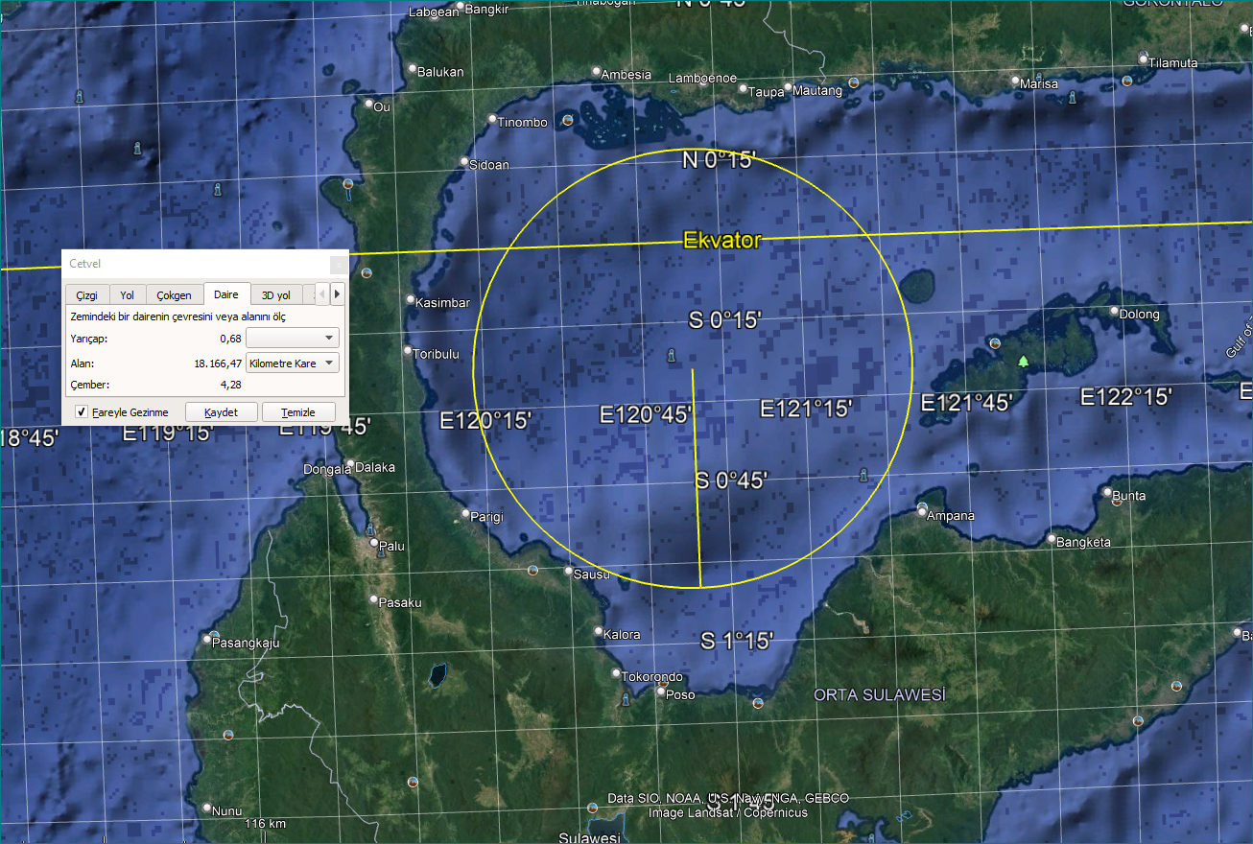Click the round photo icon beside Tinombo

[568, 121]
